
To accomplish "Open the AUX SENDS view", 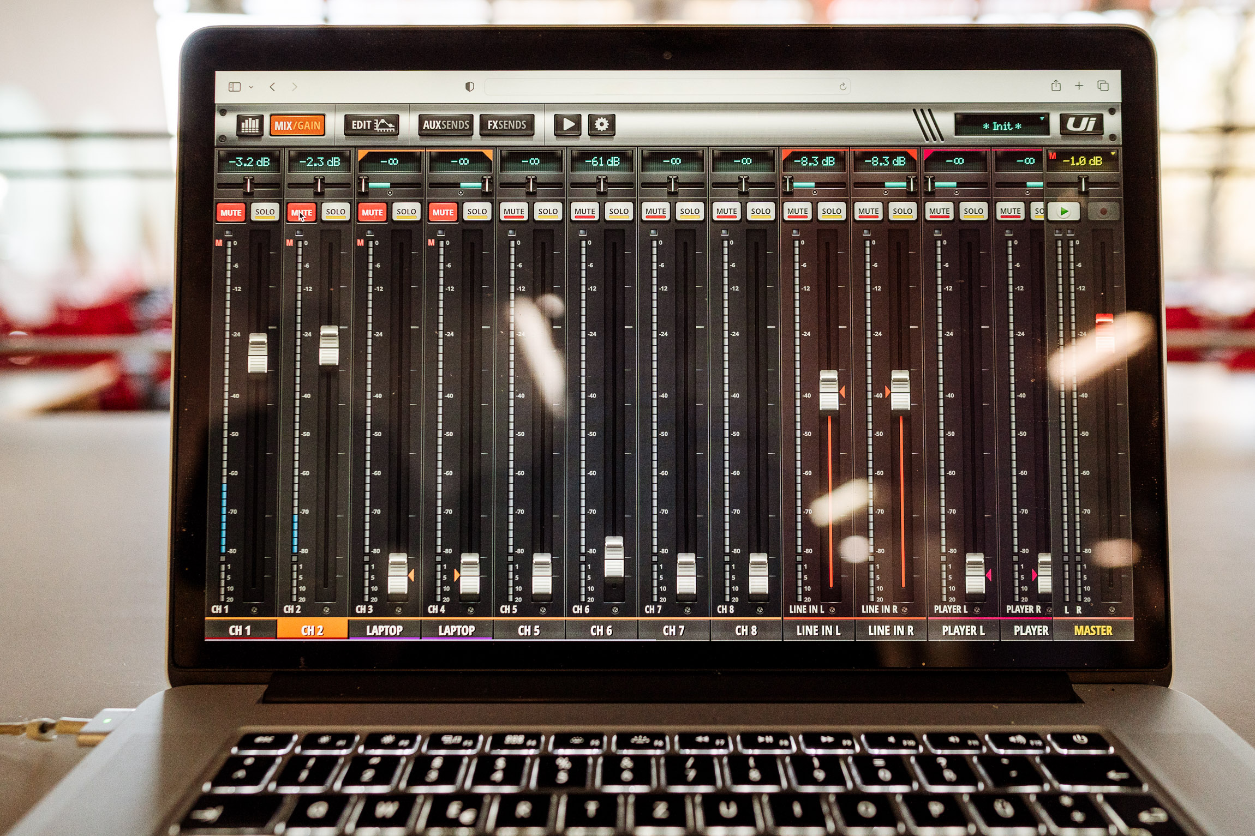I will pyautogui.click(x=446, y=125).
